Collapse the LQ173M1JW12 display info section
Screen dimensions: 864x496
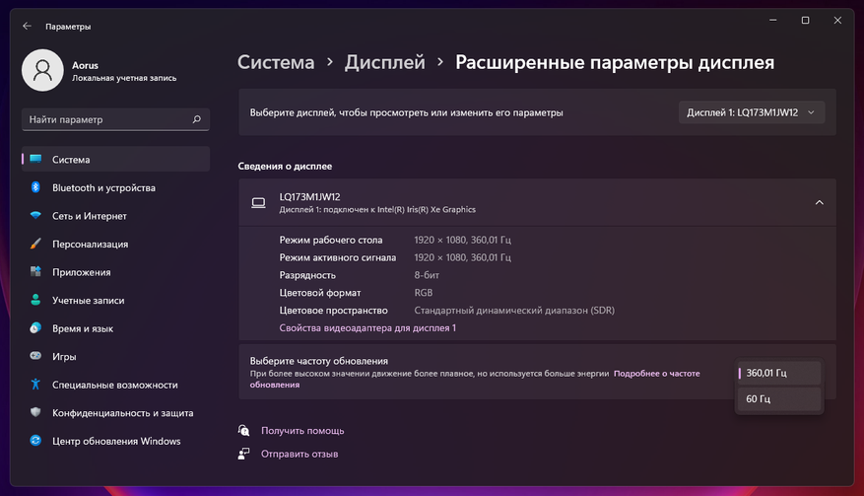[x=819, y=202]
